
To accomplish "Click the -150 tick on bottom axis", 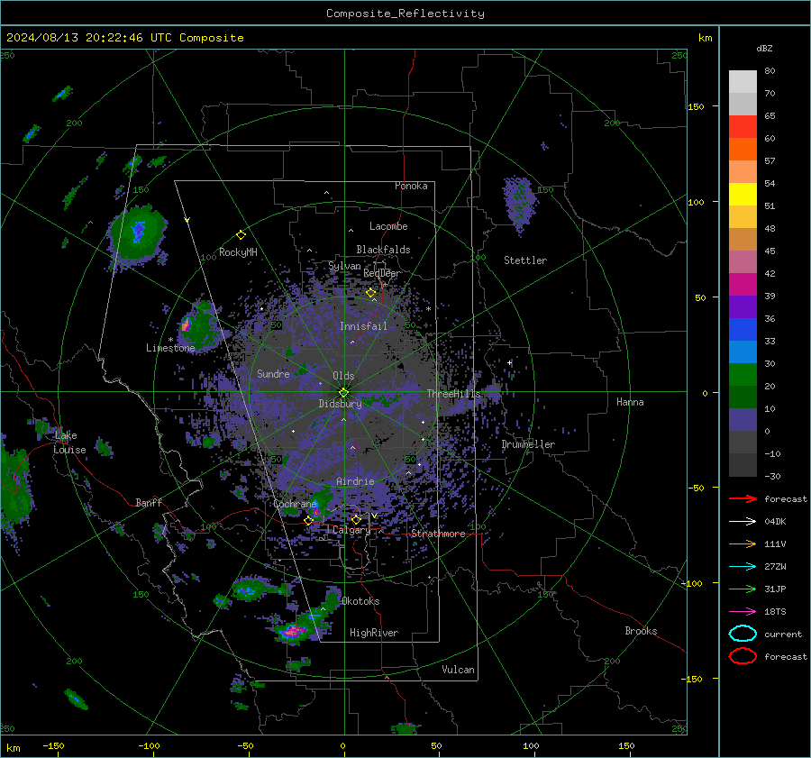I will 53,745.
